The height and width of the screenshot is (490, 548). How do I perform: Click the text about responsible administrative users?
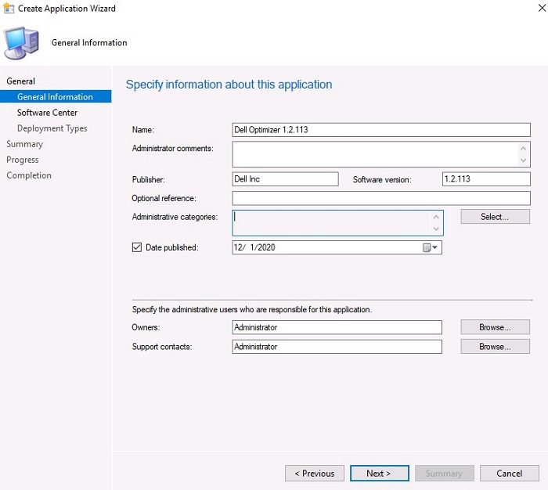coord(252,310)
